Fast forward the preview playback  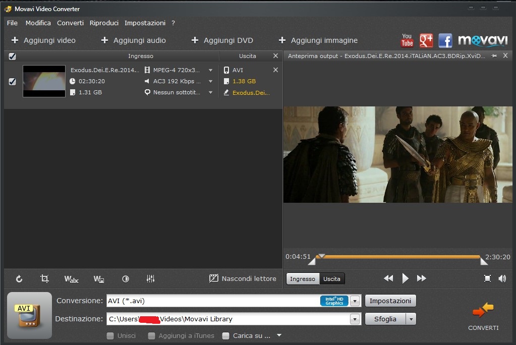(422, 278)
